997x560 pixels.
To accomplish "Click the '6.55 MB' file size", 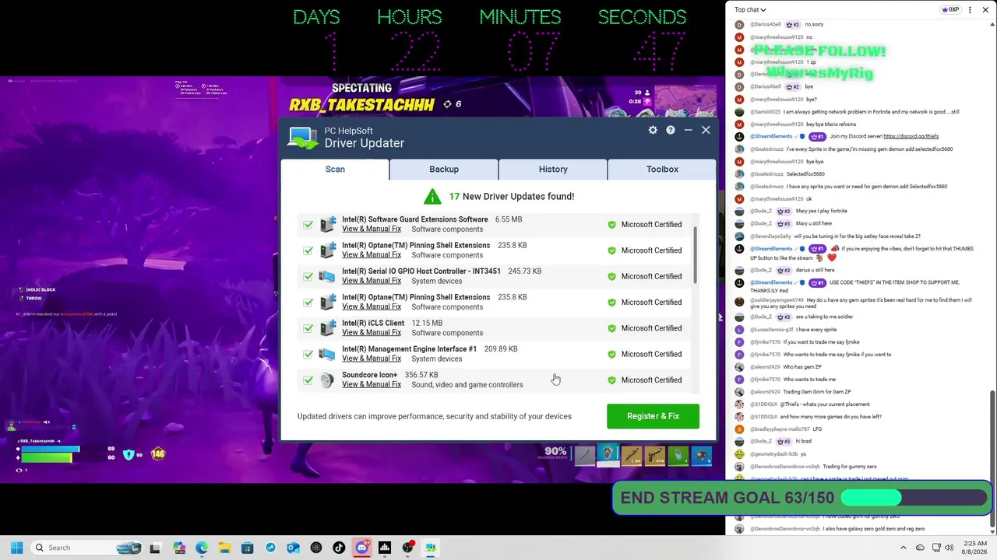I will [x=509, y=219].
